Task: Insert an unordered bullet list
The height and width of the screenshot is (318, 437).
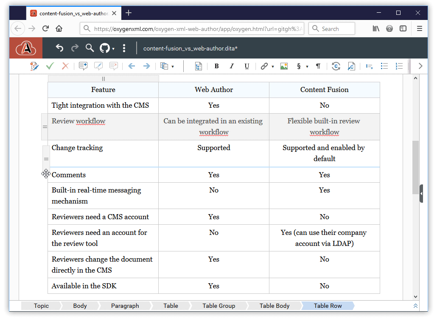Action: 384,66
